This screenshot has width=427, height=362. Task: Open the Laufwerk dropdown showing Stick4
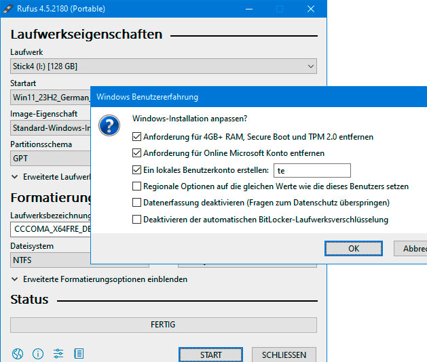coord(164,66)
